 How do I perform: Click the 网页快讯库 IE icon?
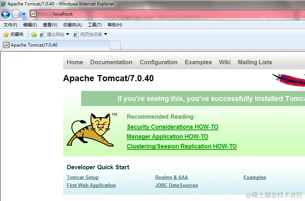point(76,34)
